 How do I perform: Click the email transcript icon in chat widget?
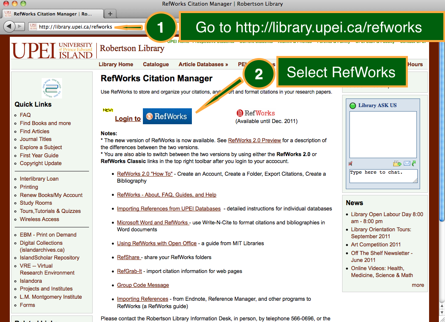point(407,163)
